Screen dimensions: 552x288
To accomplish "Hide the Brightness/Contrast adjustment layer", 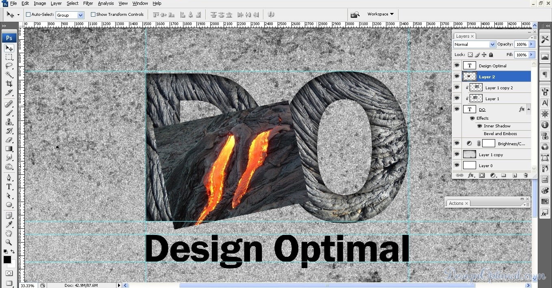I will pyautogui.click(x=457, y=143).
